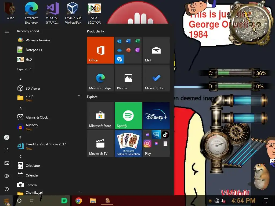Click the network globe tray icon
Viewport: 275px width, 206px height.
tap(217, 201)
